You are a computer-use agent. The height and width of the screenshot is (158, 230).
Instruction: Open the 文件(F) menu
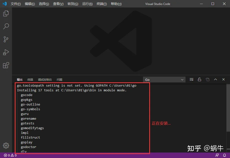pos(16,4)
